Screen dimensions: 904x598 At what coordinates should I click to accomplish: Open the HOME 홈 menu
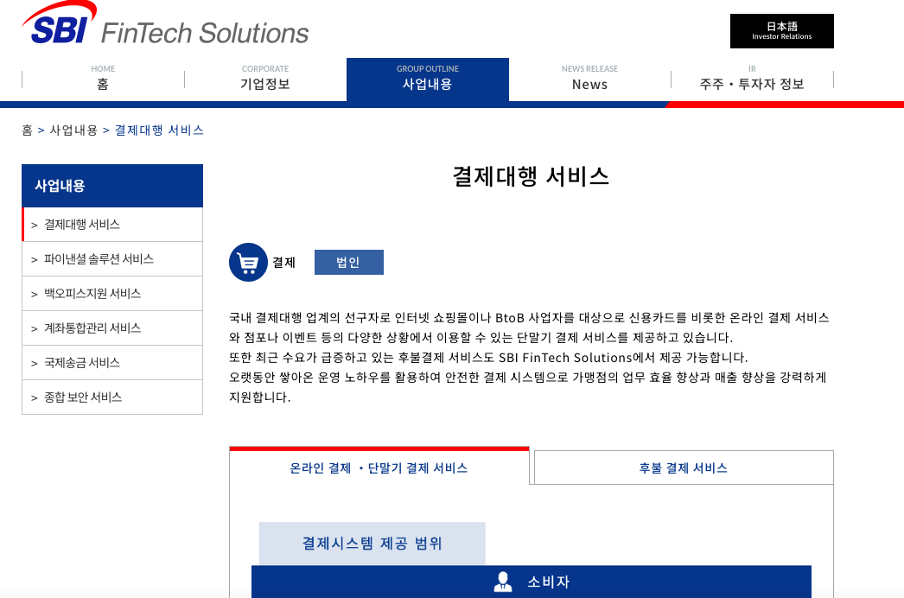point(103,79)
